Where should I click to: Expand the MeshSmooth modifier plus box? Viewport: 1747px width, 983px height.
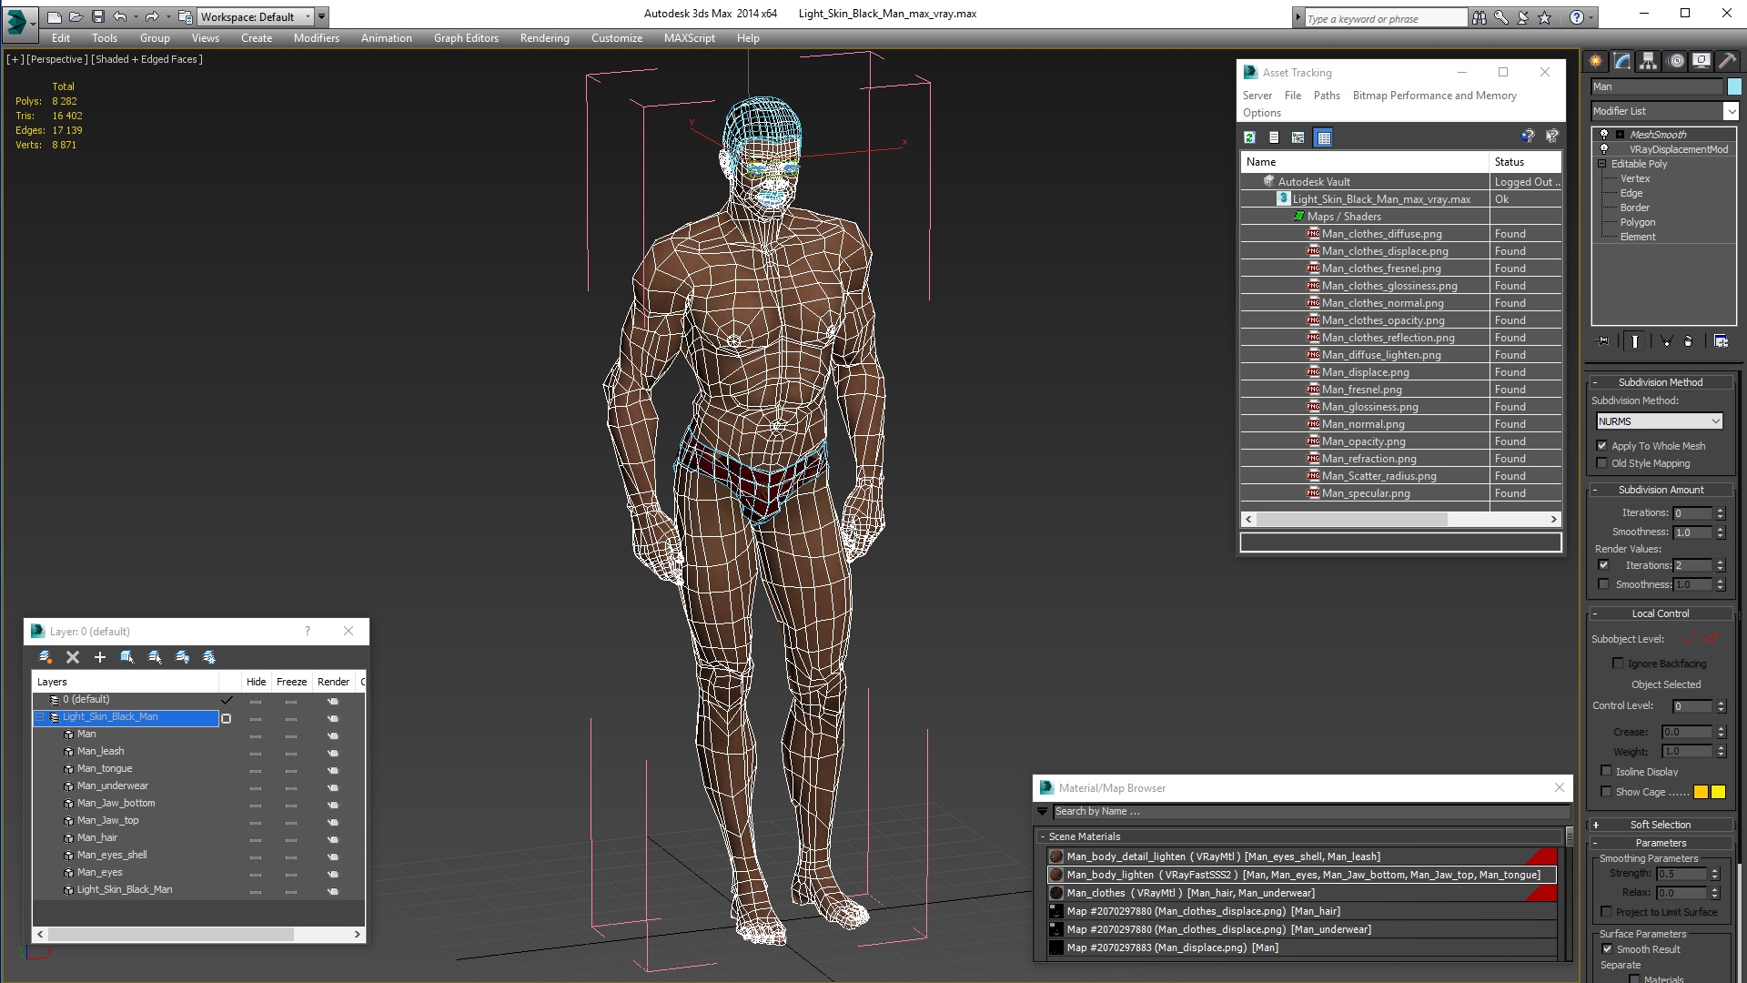point(1620,135)
